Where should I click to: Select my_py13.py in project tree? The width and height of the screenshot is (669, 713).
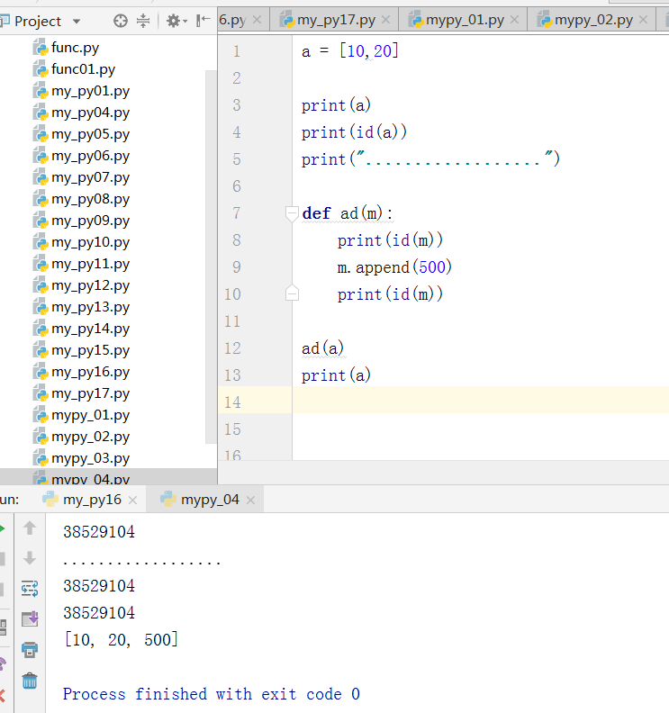coord(82,307)
